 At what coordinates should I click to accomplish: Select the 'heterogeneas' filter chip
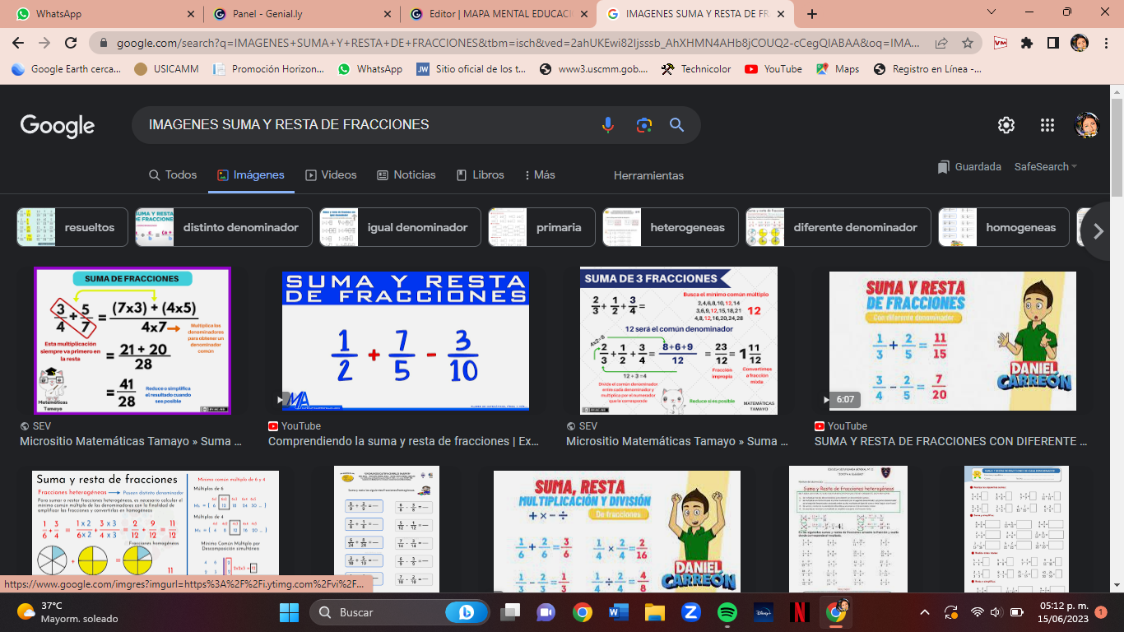(x=671, y=228)
